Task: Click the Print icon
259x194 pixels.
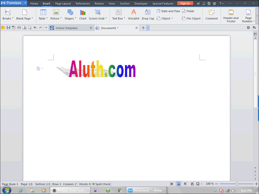Action: click(x=19, y=28)
